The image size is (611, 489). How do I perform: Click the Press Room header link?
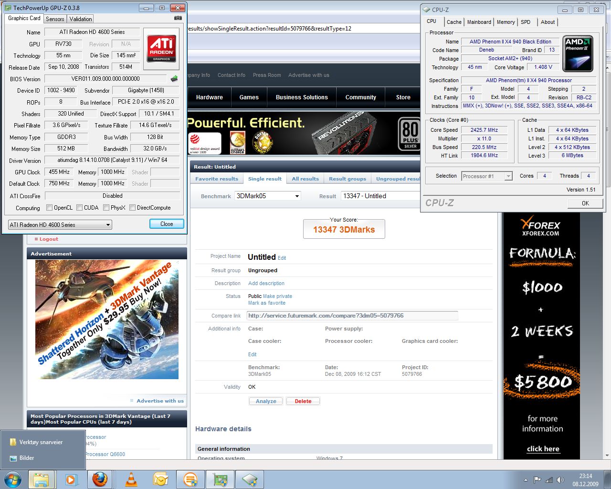[x=267, y=75]
